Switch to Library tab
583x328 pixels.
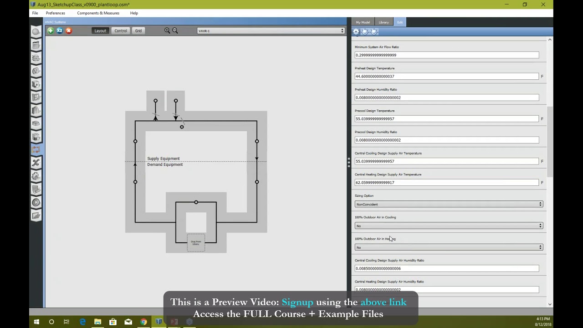click(384, 22)
